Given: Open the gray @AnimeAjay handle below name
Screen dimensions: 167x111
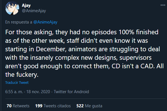Looking at the screenshot, I should (34, 11).
